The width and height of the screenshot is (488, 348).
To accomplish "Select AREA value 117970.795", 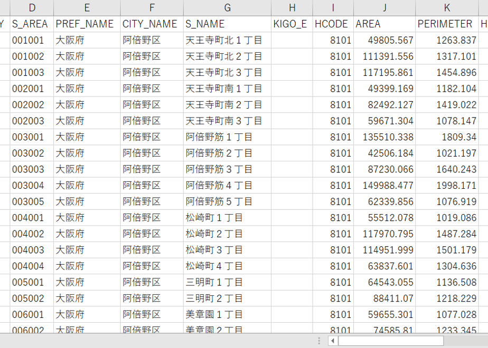I will [384, 234].
